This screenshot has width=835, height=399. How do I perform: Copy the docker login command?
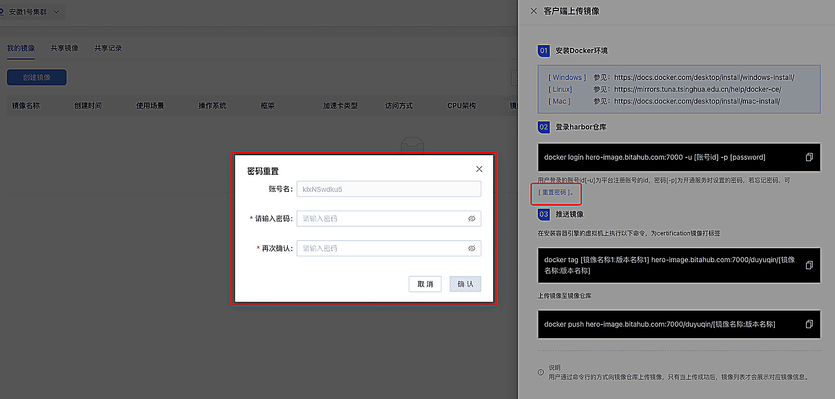(x=809, y=157)
